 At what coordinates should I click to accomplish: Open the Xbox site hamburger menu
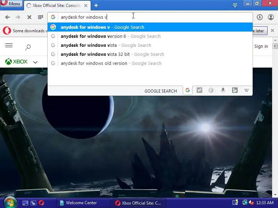click(9, 45)
